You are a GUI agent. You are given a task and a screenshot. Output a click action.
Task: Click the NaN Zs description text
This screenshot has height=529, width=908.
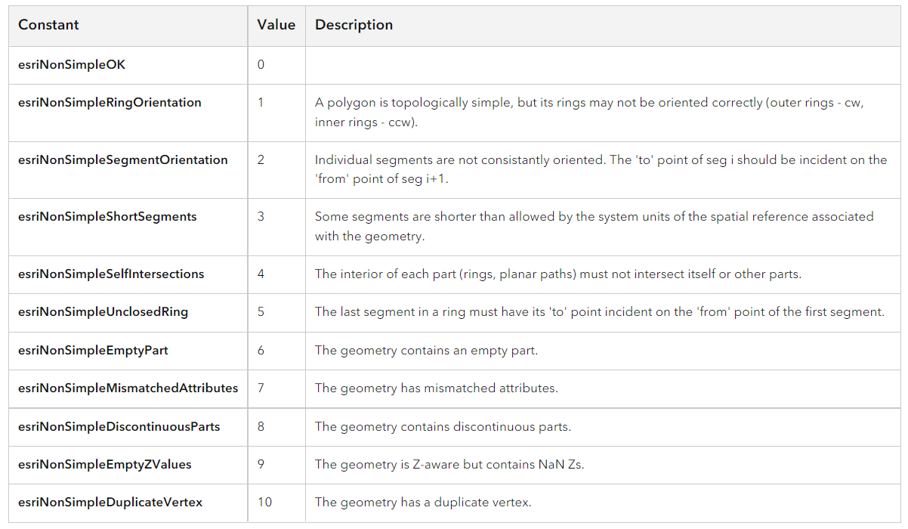449,465
